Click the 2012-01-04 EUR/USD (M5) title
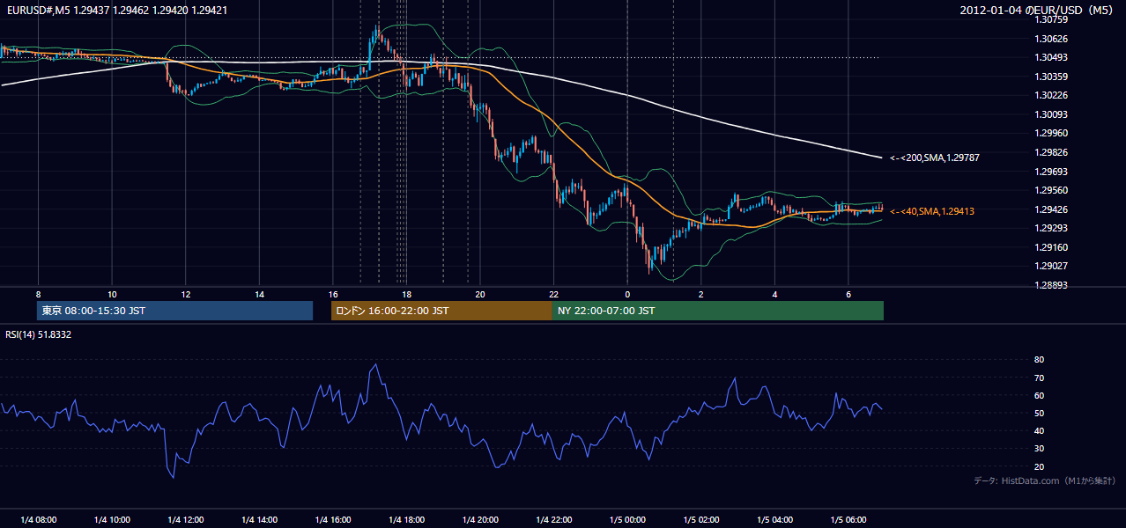Screen dimensions: 1126x528 (x=1038, y=10)
